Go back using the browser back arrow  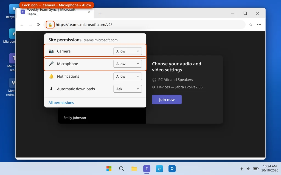pos(22,25)
